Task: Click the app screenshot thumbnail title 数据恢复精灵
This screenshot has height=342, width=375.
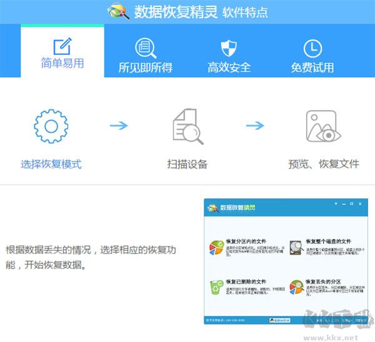Action: coord(237,207)
